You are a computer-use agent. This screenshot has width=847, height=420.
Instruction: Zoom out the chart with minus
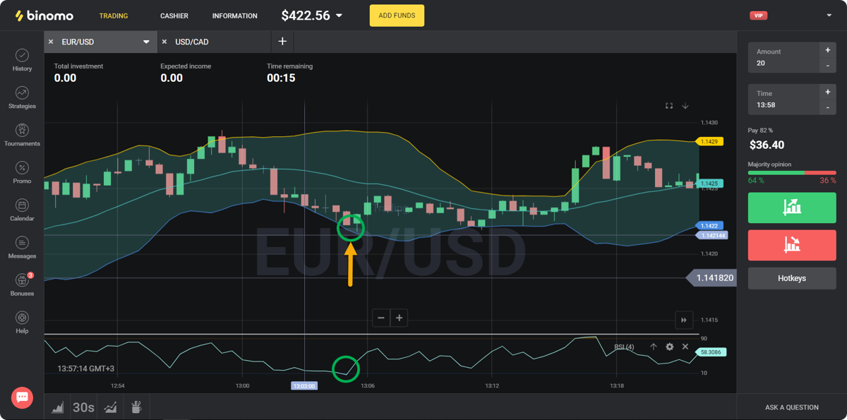tap(381, 318)
